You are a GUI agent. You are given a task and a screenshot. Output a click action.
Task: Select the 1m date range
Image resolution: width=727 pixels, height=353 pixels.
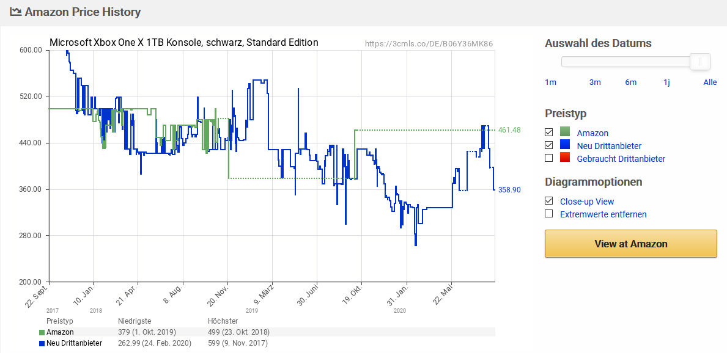pyautogui.click(x=550, y=82)
